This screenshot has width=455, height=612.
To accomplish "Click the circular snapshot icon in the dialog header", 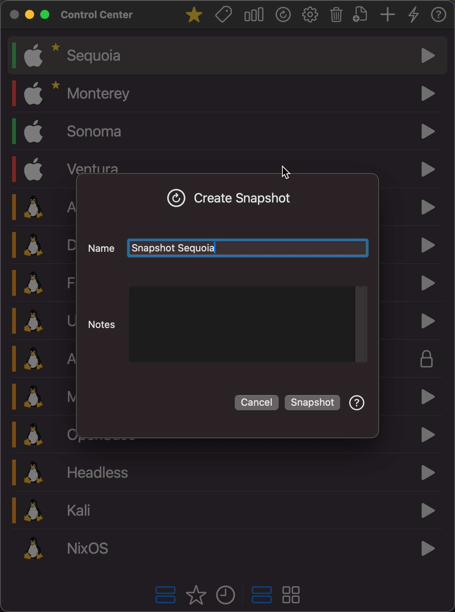I will click(176, 198).
